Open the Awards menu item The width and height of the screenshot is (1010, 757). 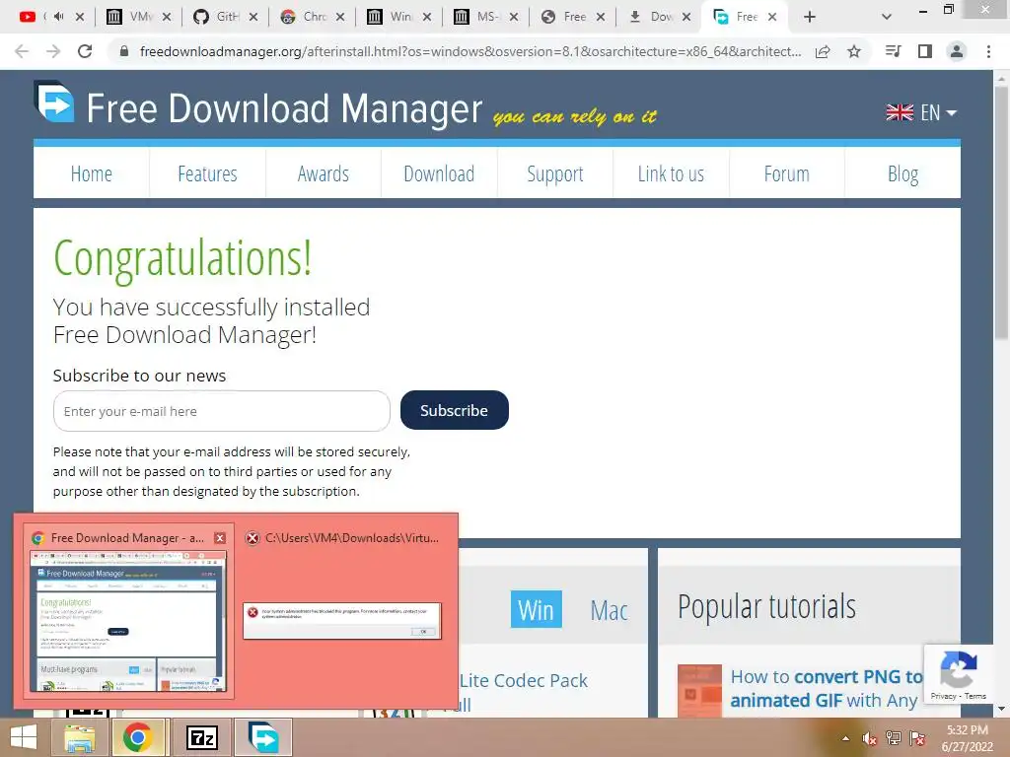[x=324, y=173]
